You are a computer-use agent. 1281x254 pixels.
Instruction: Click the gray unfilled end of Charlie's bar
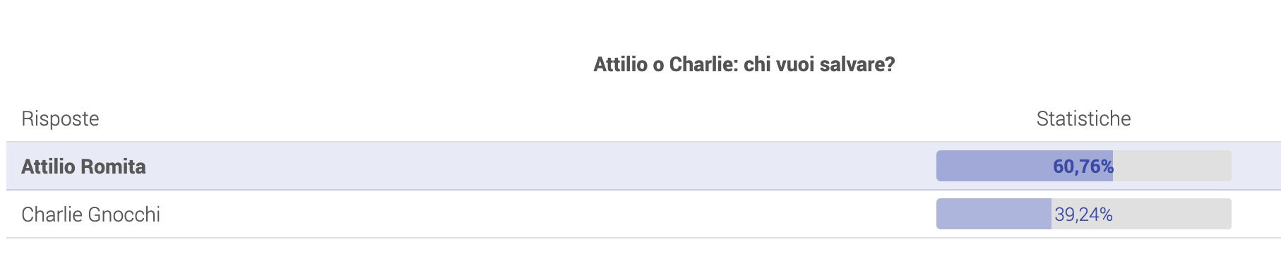(1174, 214)
